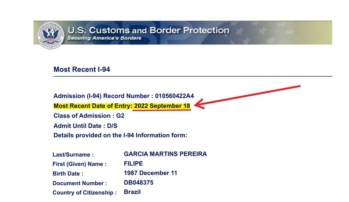Click the highlighted Most Recent Date of Entry label
349x202 pixels.
(x=93, y=106)
